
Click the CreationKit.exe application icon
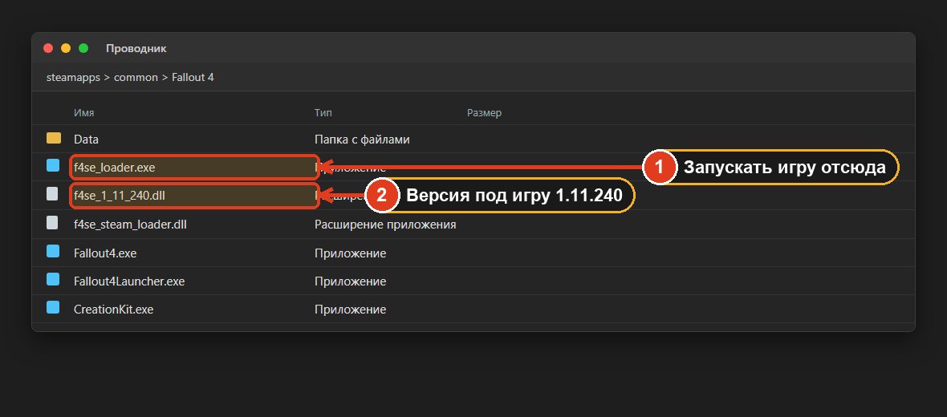pyautogui.click(x=53, y=307)
